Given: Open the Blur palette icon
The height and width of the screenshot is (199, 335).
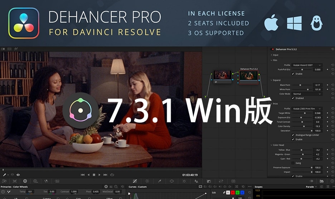Looking at the screenshot, I should click(196, 181).
